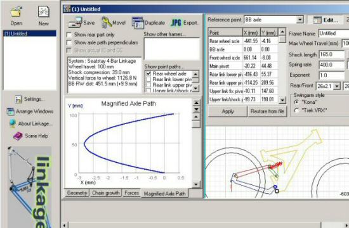This screenshot has height=228, width=349.
Task: Click the Apply button
Action: 227,111
